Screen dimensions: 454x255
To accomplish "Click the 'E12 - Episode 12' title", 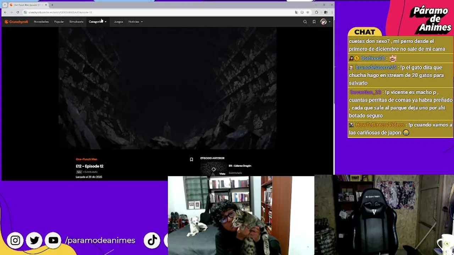I will [x=90, y=166].
